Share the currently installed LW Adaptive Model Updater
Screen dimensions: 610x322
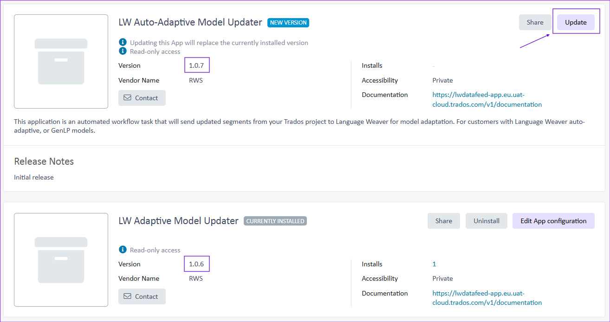click(443, 221)
